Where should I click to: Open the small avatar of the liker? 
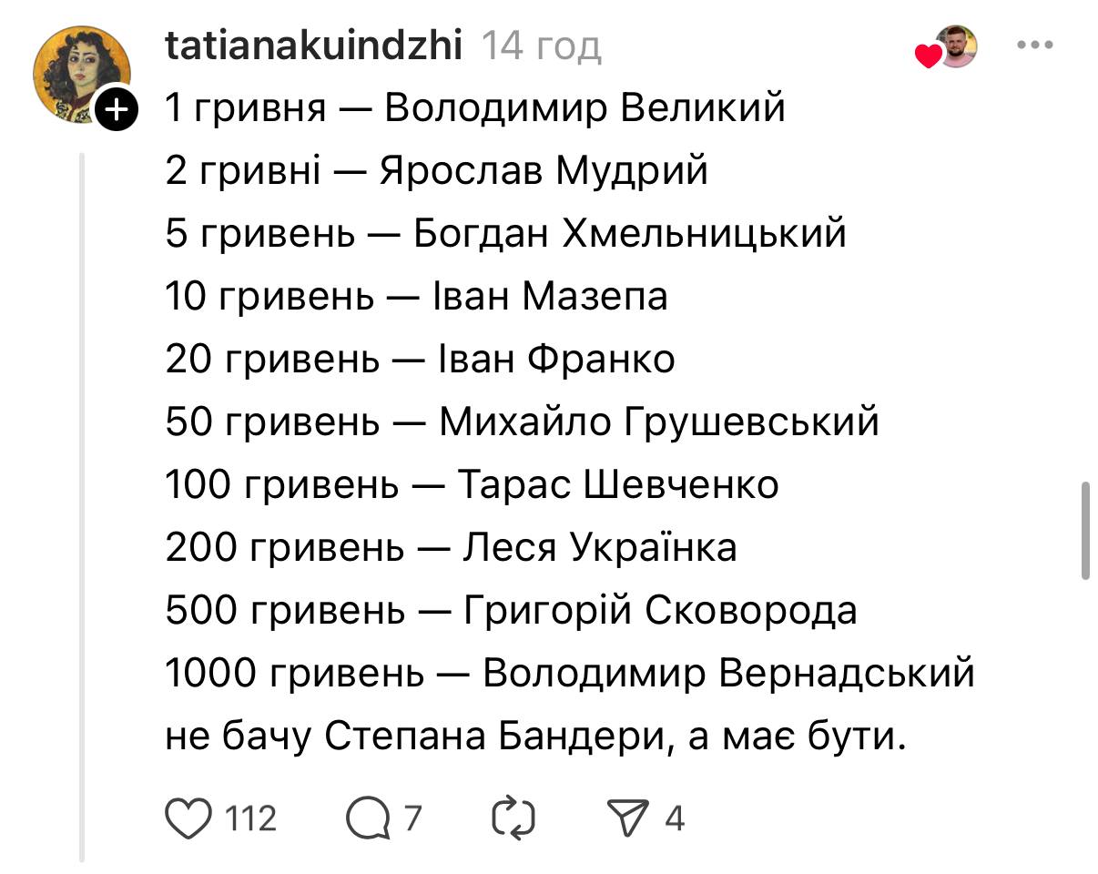tap(957, 46)
